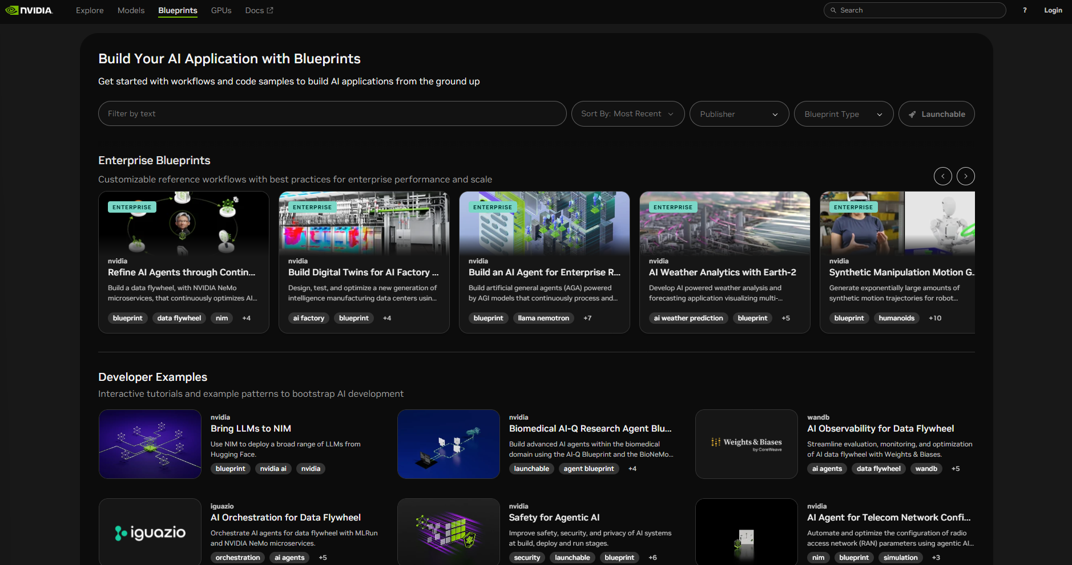Expand the Blueprint Type dropdown
This screenshot has height=565, width=1072.
click(843, 114)
